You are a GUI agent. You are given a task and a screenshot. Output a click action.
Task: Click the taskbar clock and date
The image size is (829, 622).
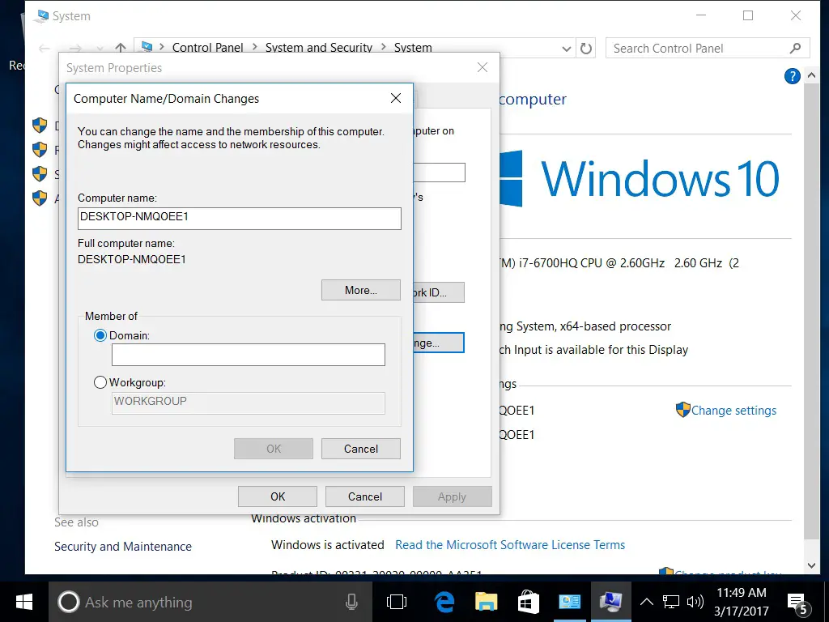pyautogui.click(x=742, y=602)
